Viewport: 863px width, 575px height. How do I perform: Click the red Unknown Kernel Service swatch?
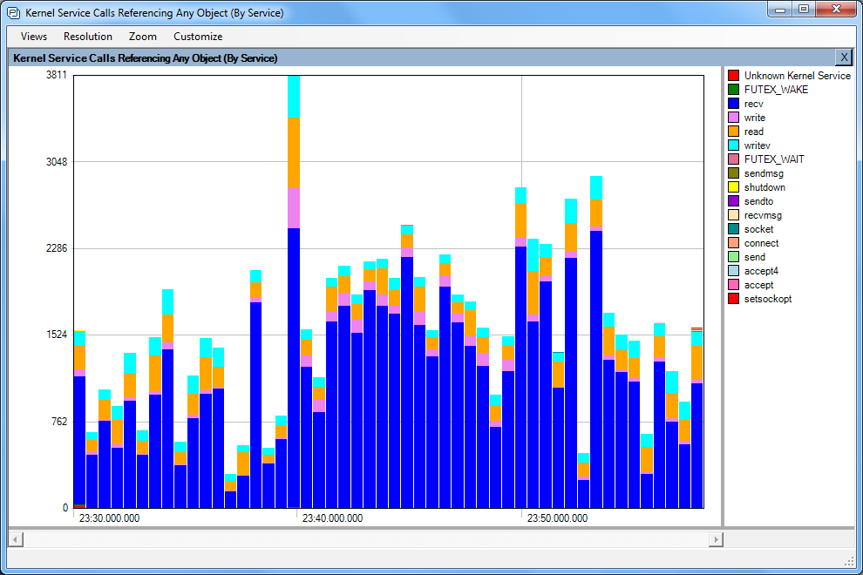click(734, 76)
